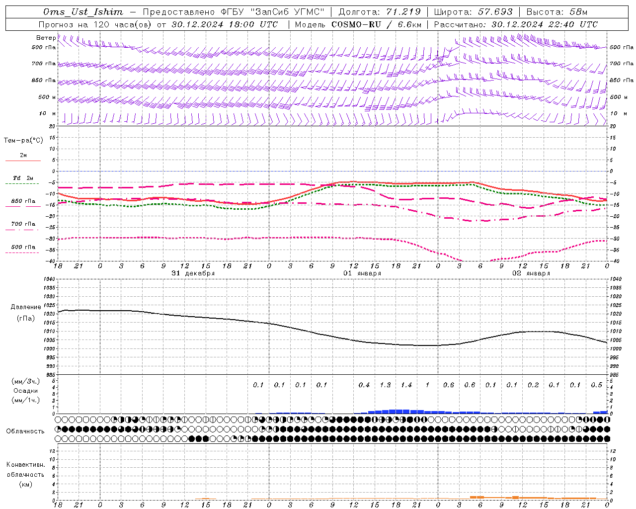Click the Ветер wind panel label
636x509 pixels.
click(x=46, y=38)
